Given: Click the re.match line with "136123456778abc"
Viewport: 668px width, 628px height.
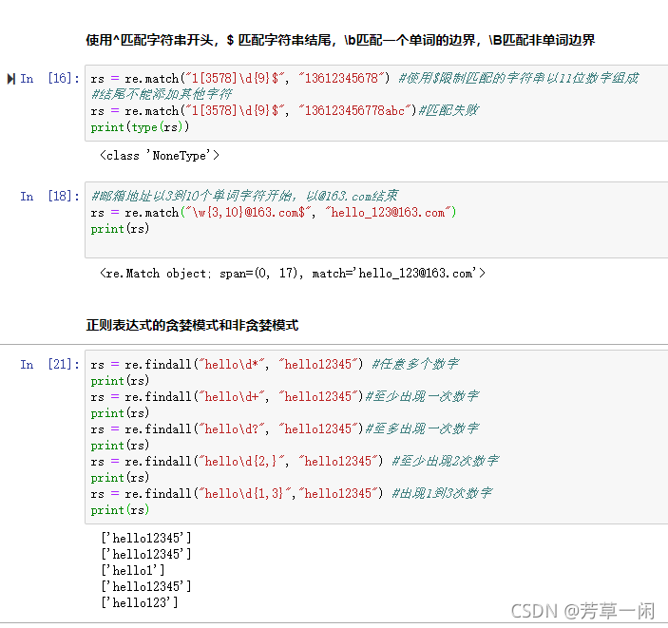Looking at the screenshot, I should pos(284,111).
